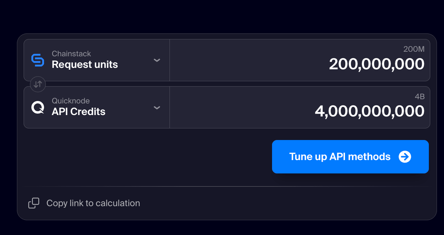The width and height of the screenshot is (444, 235).
Task: Swap the two providers with the arrows icon
Action: click(38, 84)
